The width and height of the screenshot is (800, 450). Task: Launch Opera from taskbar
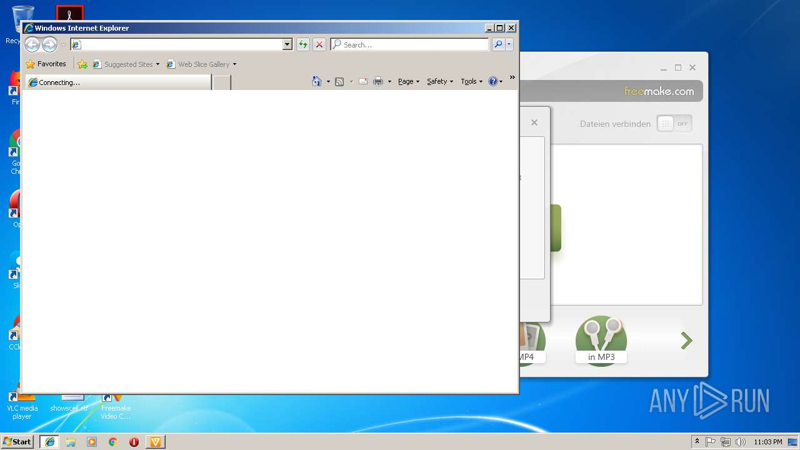[x=134, y=442]
